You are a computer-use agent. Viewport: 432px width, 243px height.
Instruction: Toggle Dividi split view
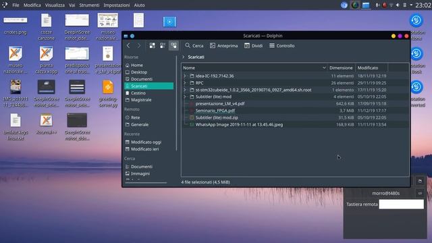(x=254, y=46)
